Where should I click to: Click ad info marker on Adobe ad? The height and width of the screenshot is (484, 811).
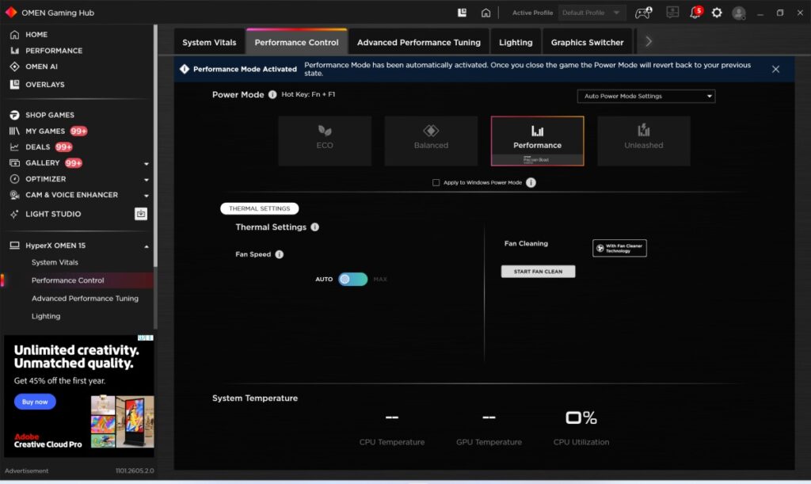146,337
